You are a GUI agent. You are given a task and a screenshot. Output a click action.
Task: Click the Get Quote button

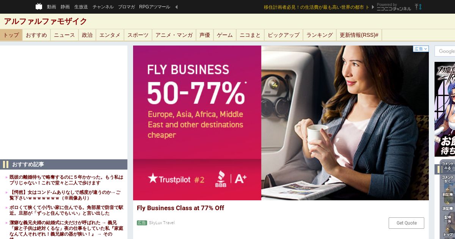406,223
